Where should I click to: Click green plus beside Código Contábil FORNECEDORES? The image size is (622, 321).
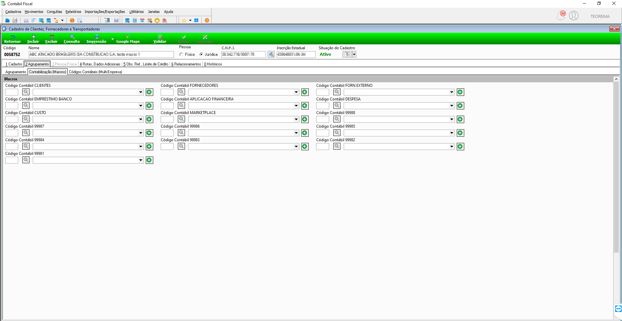tap(305, 92)
